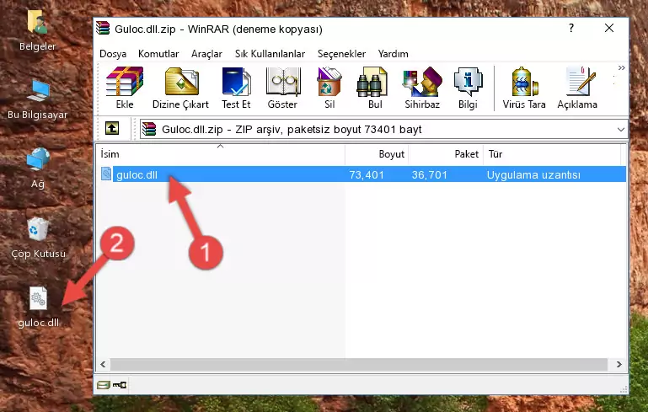Click the guloc.dll file icon in list
This screenshot has width=648, height=412.
106,174
